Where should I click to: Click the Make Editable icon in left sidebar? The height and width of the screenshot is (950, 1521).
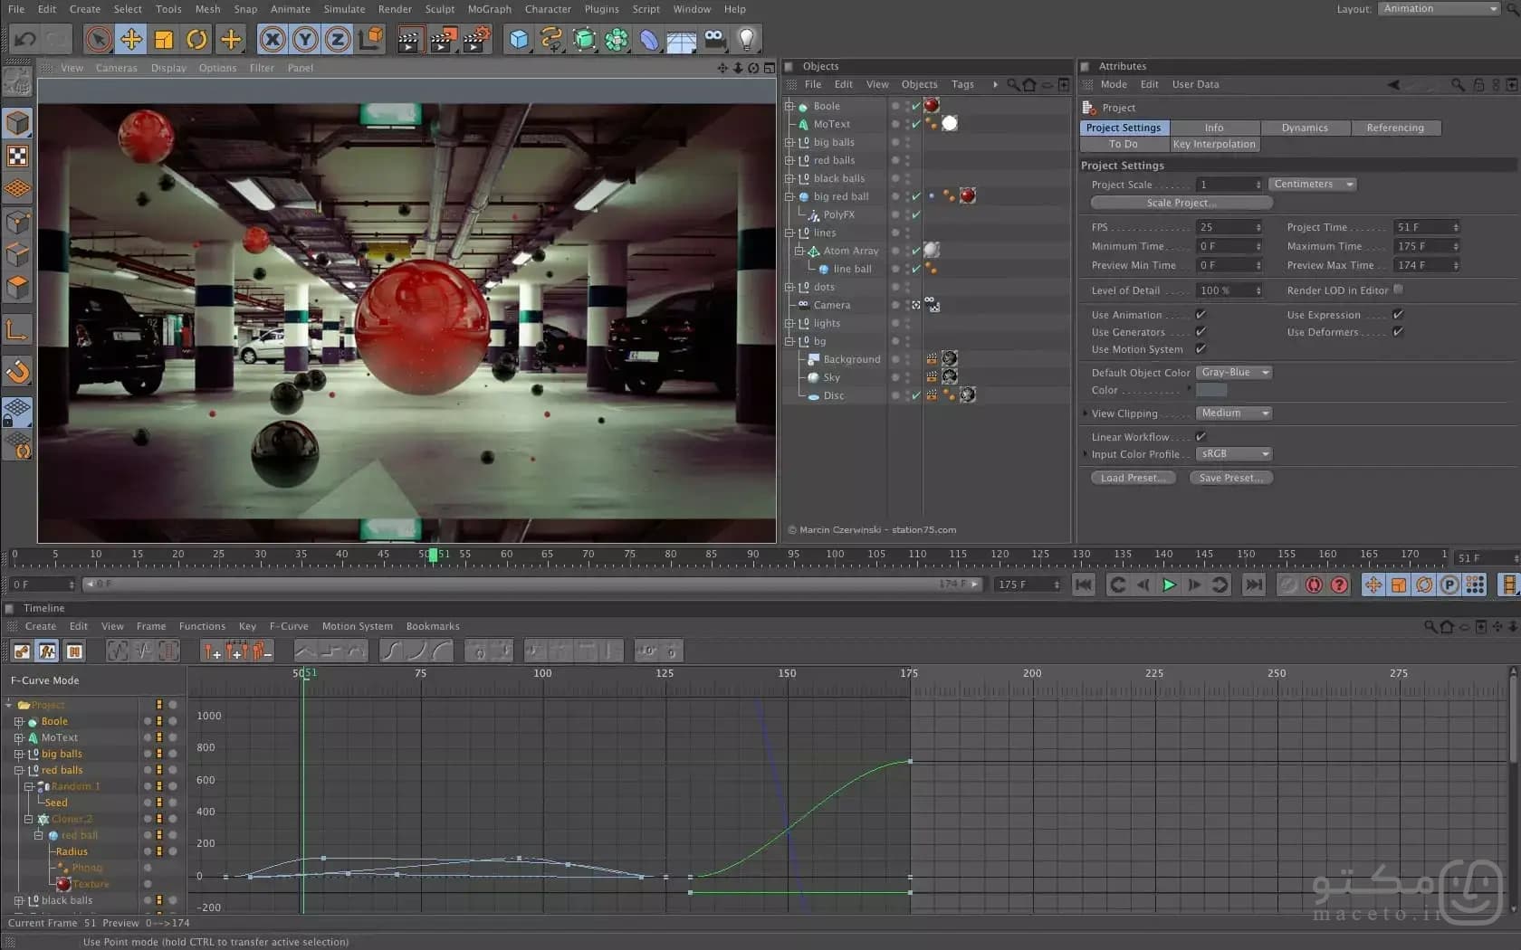[x=17, y=83]
